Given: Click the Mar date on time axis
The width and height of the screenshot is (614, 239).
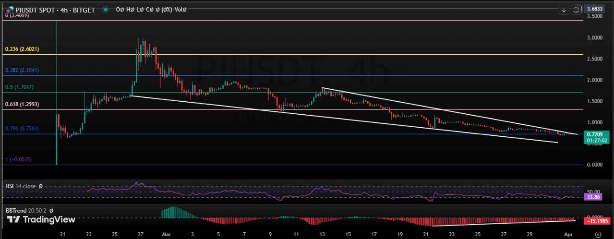Looking at the screenshot, I should (165, 234).
